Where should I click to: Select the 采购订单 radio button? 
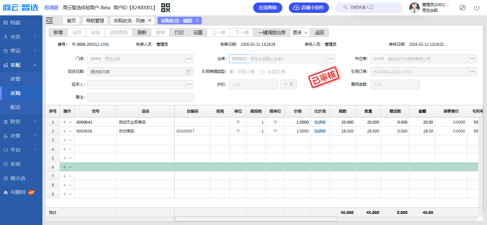[232, 72]
